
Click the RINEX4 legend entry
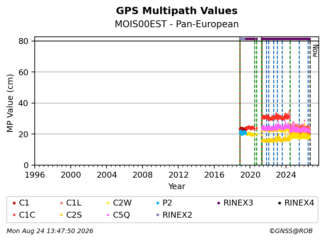pyautogui.click(x=296, y=203)
